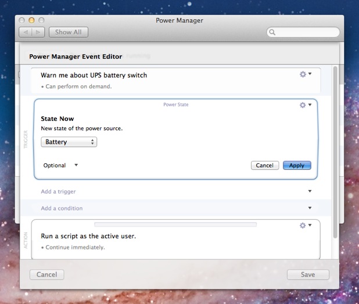
Task: Click 'New state of the power source.' text
Action: (82, 128)
